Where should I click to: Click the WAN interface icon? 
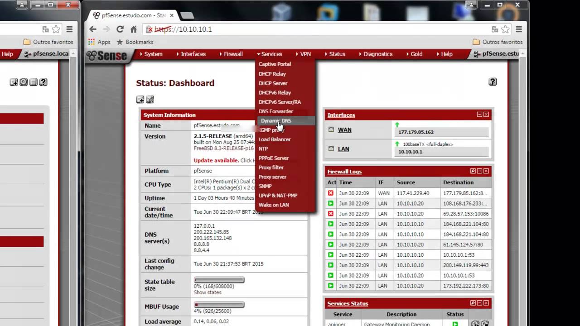(331, 129)
